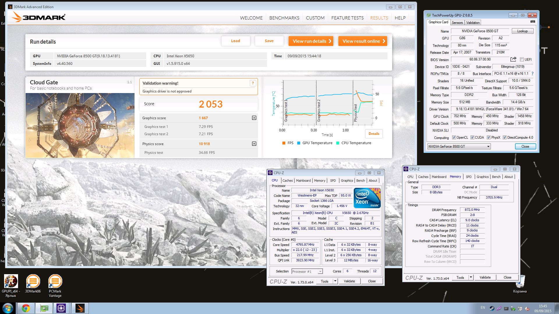The width and height of the screenshot is (559, 314).
Task: Click the Bus Interface question mark in GPU-Z
Action: (x=533, y=74)
